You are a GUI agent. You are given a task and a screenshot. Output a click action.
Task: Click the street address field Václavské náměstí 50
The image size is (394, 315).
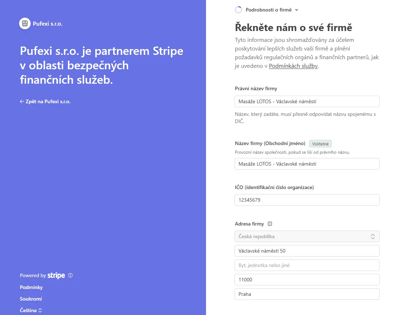pyautogui.click(x=307, y=251)
